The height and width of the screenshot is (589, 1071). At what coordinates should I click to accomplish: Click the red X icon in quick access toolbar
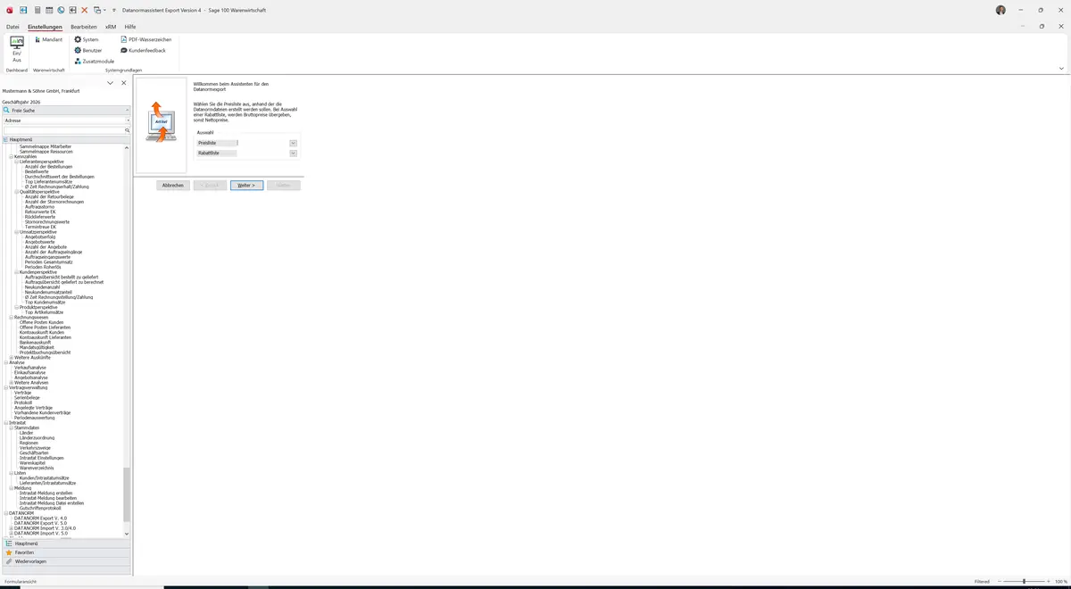pos(85,10)
